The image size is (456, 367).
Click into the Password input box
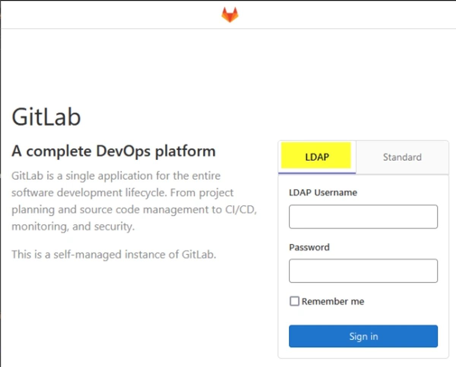pyautogui.click(x=363, y=271)
